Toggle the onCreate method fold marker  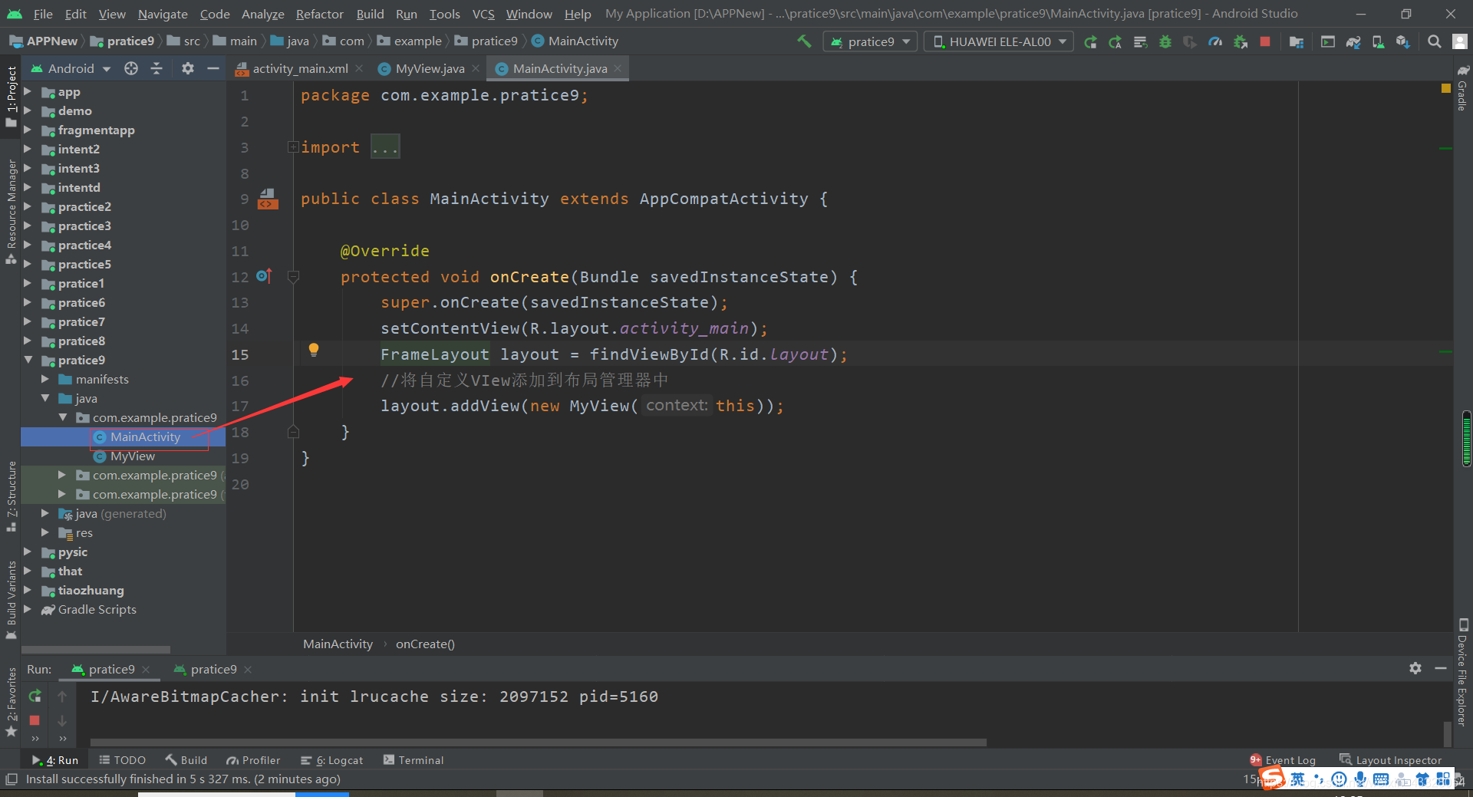(x=293, y=276)
